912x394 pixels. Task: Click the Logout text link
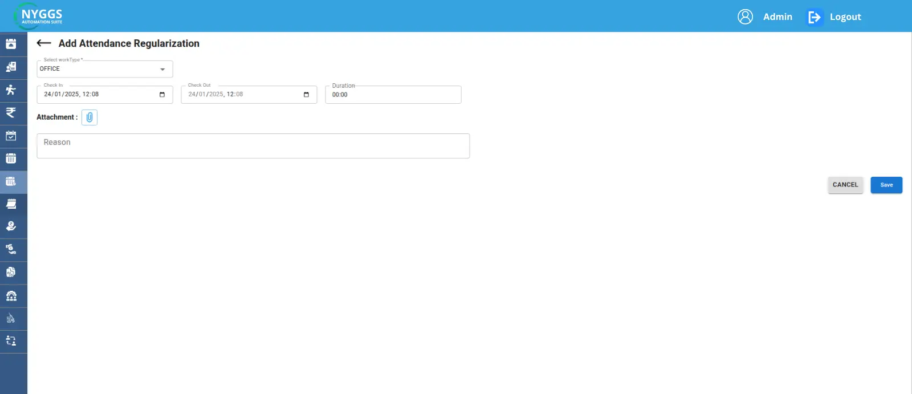pyautogui.click(x=845, y=17)
